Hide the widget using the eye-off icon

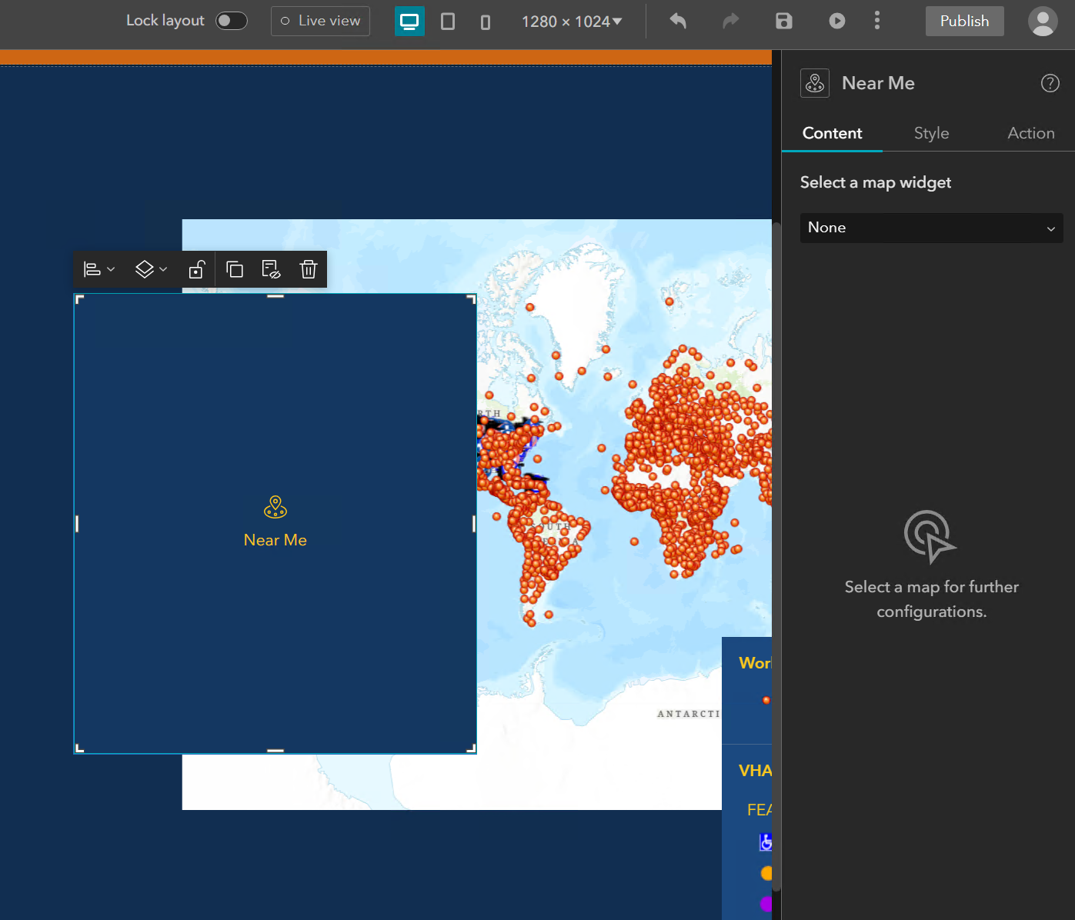pos(272,269)
